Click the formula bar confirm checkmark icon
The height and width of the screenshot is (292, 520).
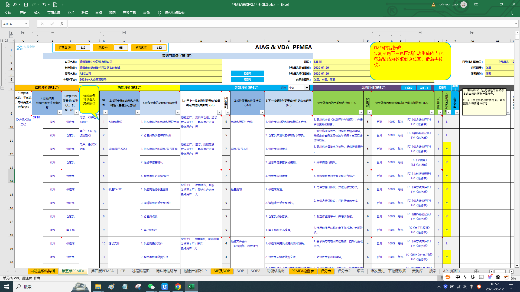52,24
